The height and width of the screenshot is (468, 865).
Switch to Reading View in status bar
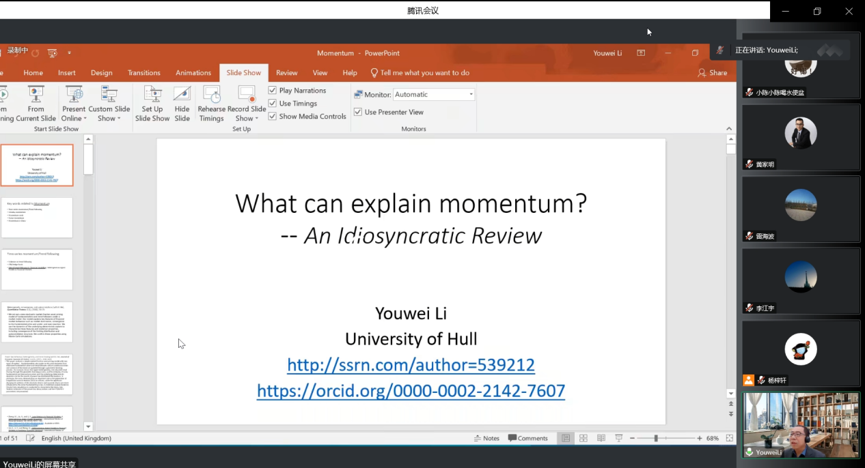tap(601, 438)
